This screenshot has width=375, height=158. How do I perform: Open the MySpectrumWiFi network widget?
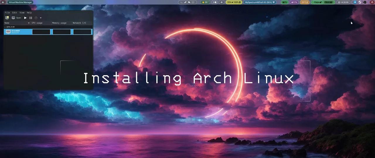click(x=260, y=2)
